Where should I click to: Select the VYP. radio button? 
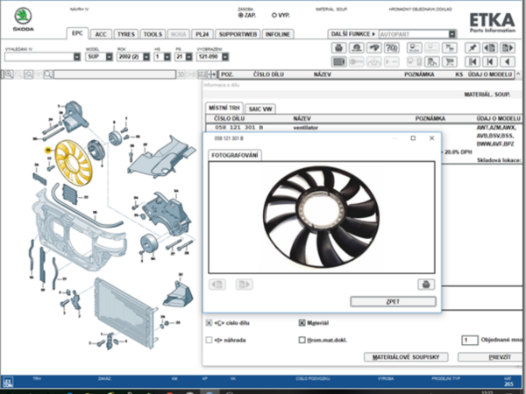click(x=274, y=15)
